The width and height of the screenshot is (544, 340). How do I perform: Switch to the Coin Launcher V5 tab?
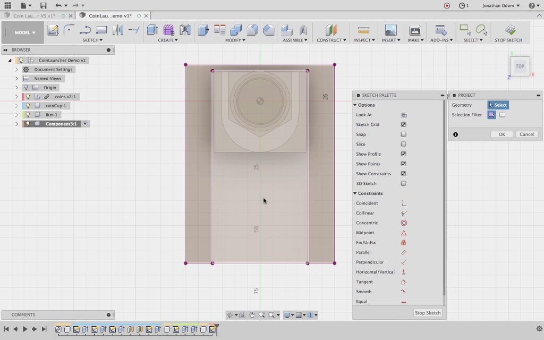pyautogui.click(x=34, y=15)
